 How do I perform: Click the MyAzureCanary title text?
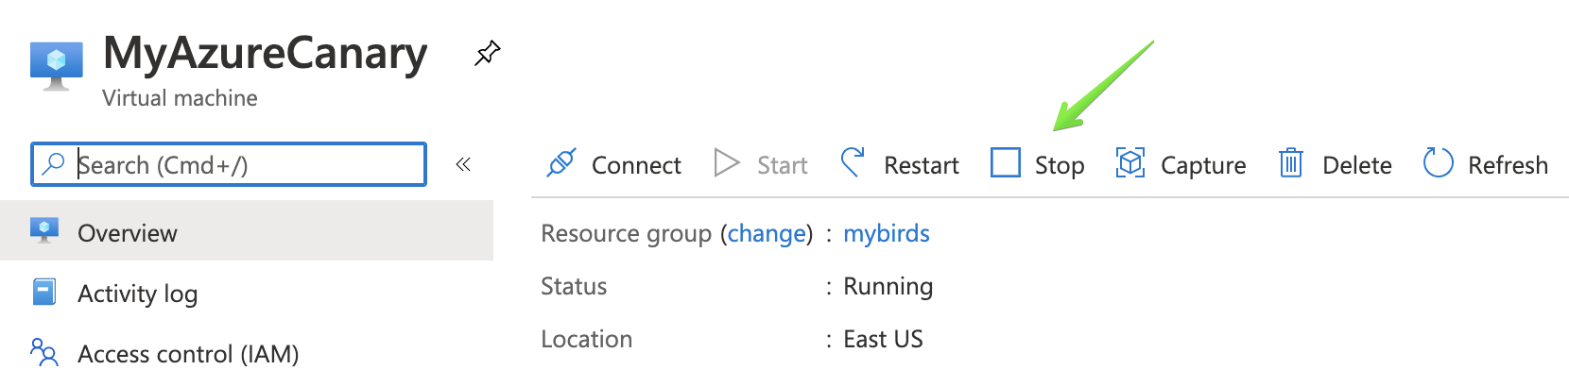pyautogui.click(x=265, y=54)
